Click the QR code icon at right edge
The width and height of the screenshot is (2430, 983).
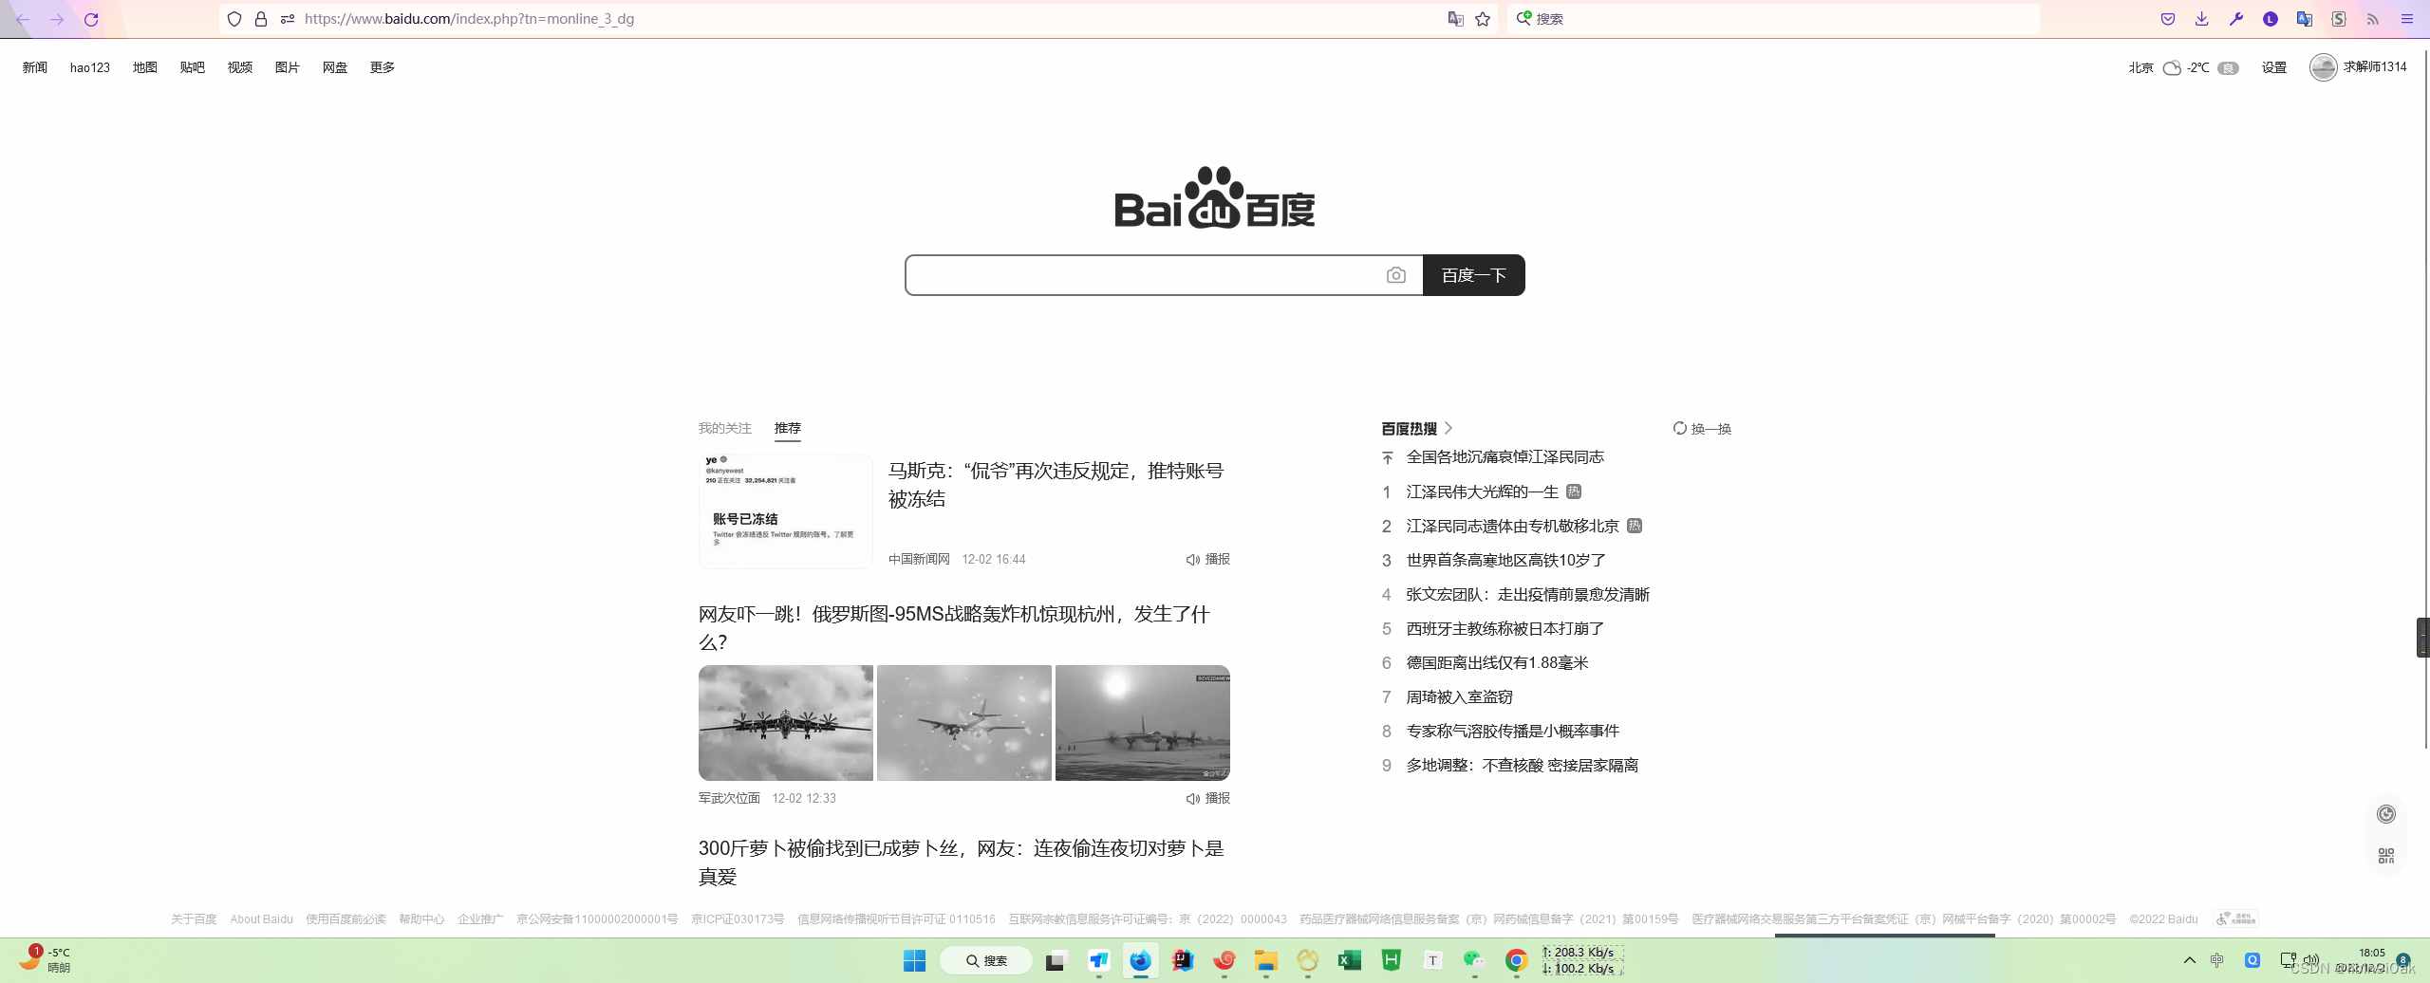click(x=2386, y=856)
